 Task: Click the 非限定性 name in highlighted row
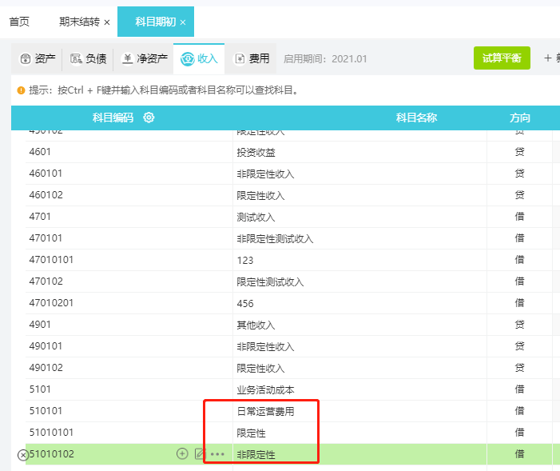point(256,455)
